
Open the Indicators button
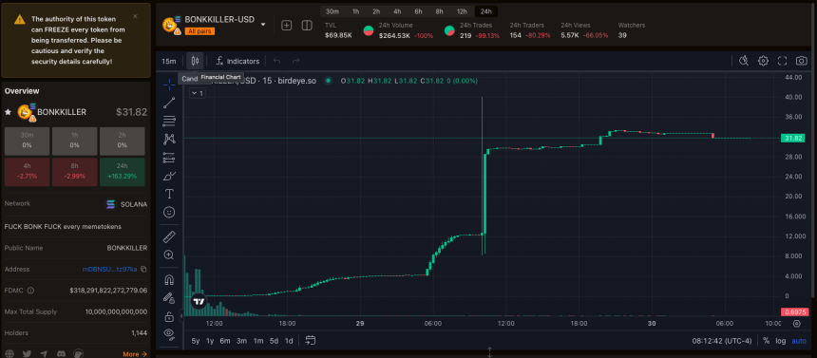pyautogui.click(x=237, y=61)
